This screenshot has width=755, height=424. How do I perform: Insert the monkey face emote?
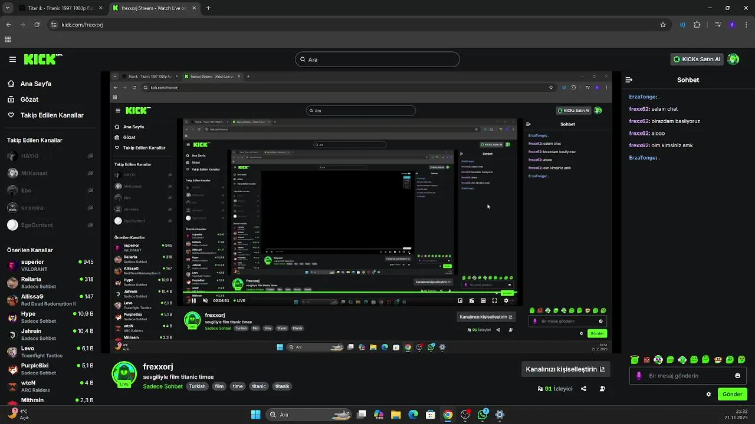pos(718,360)
